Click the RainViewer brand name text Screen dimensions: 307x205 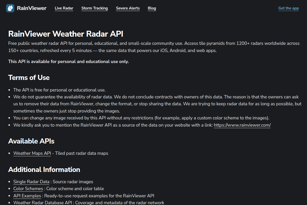click(32, 8)
